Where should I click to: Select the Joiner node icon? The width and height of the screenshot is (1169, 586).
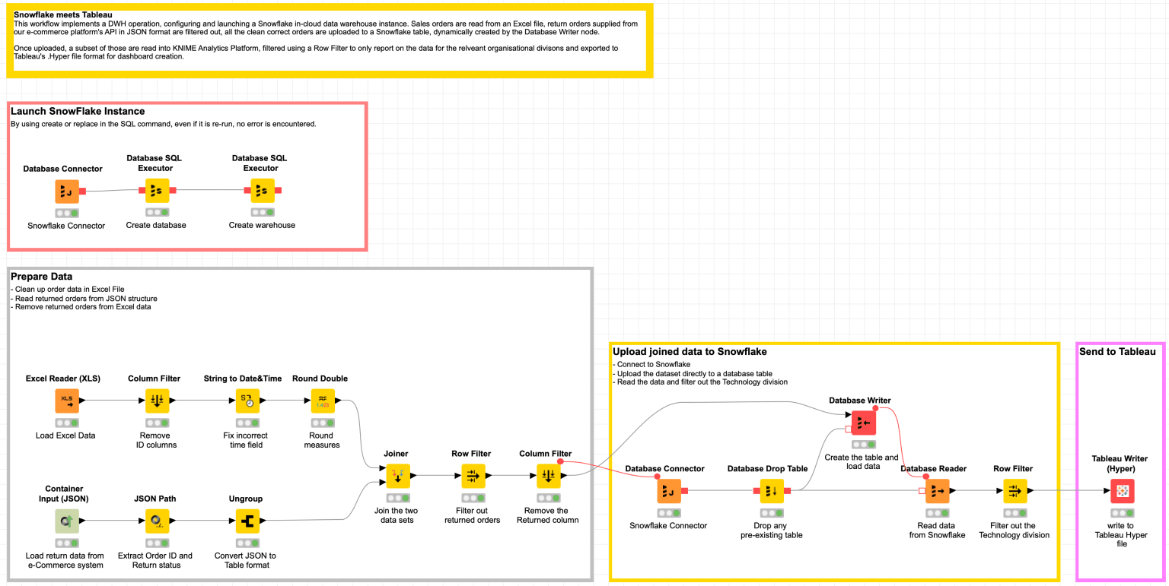[x=398, y=476]
